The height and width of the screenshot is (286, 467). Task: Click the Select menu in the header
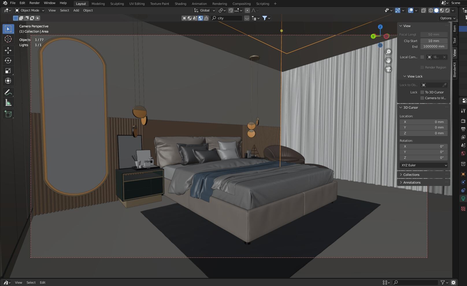pos(64,10)
